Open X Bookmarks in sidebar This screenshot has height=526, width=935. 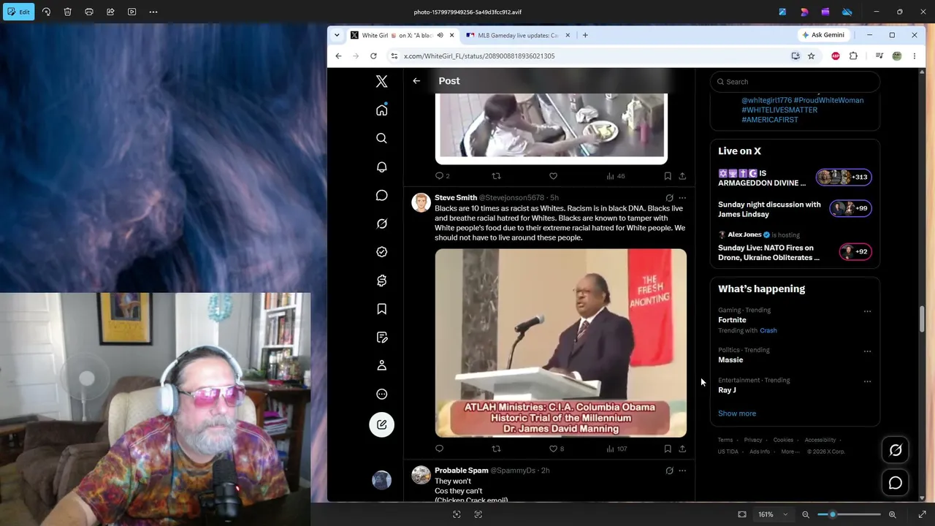381,309
